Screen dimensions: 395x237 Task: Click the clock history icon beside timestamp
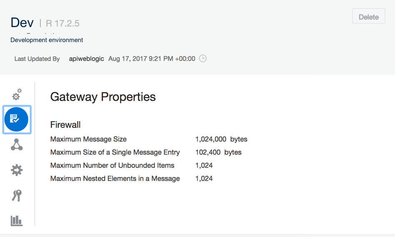(x=203, y=58)
